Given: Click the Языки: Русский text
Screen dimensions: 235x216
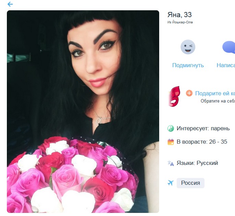Looking at the screenshot, I should point(197,163).
